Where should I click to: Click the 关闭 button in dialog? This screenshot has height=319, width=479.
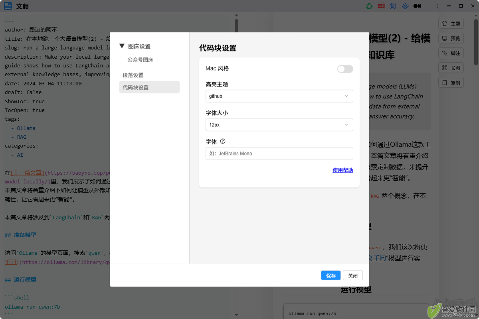(x=353, y=276)
